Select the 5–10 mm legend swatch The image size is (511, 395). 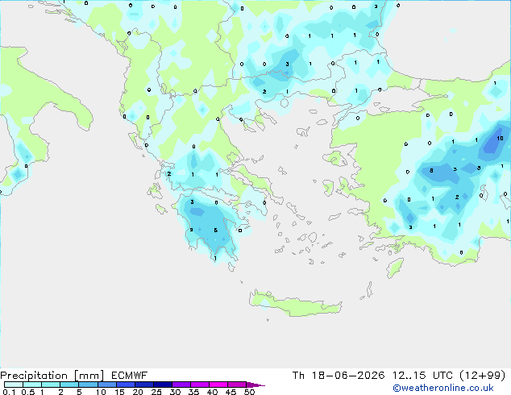coord(88,385)
